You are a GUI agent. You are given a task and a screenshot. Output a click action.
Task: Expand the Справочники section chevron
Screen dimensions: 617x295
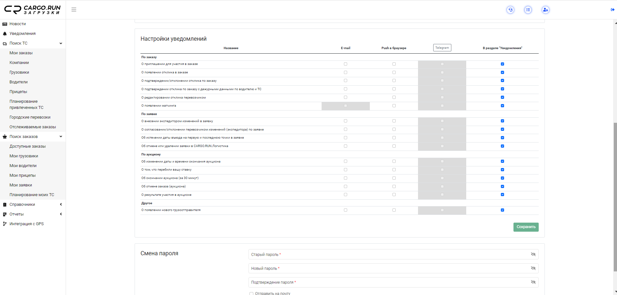pos(61,205)
